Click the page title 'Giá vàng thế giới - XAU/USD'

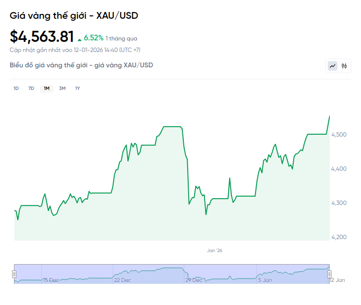tap(74, 15)
